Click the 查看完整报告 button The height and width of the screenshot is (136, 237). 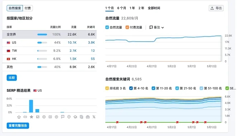(18, 126)
